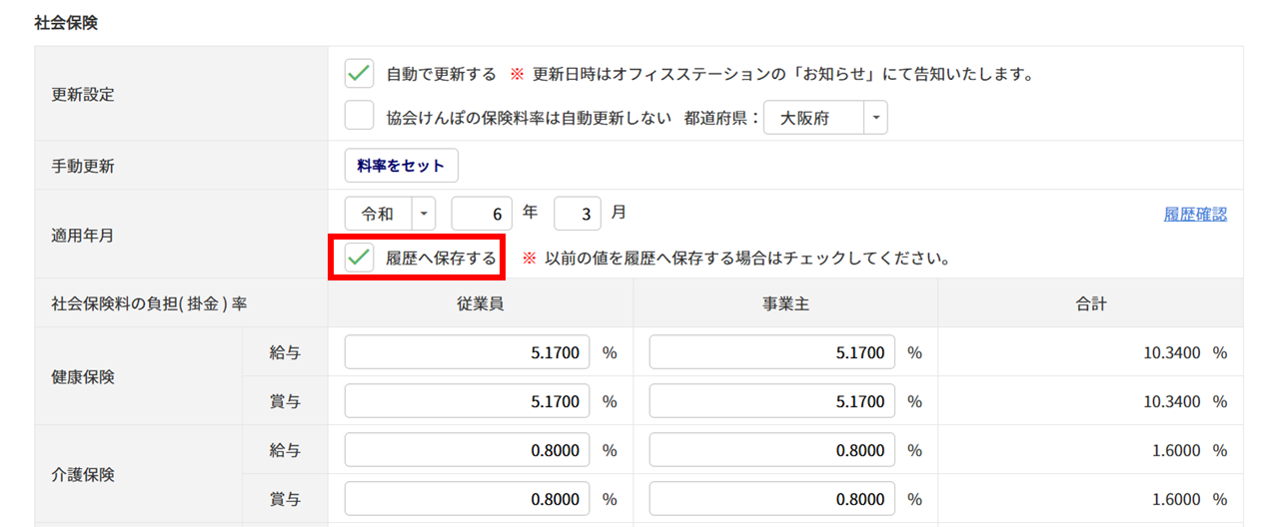1279x527 pixels.
Task: Click the 料率をセット button
Action: coord(401,166)
